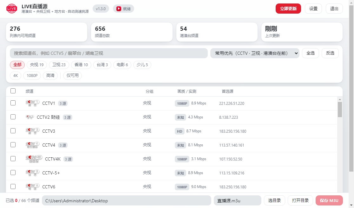The width and height of the screenshot is (354, 208).
Task: Click the 276 列表内可用频道 stat card
Action: 47,32
